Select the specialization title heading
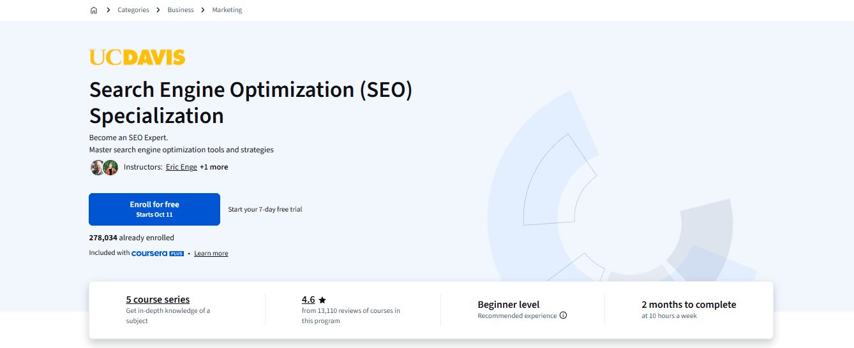Screen dimensions: 854x348 pyautogui.click(x=251, y=103)
